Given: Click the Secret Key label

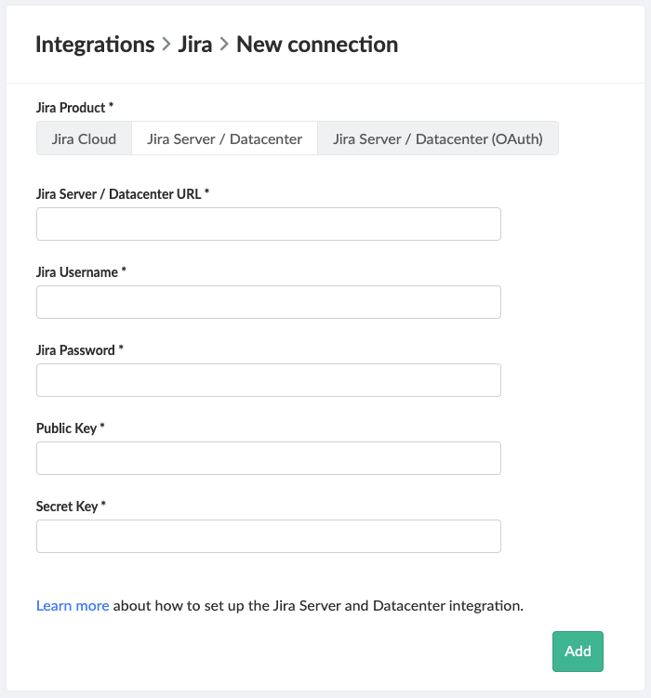Looking at the screenshot, I should point(71,507).
